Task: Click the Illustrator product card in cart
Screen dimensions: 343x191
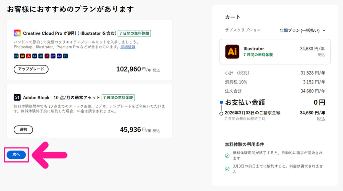Action: [275, 52]
